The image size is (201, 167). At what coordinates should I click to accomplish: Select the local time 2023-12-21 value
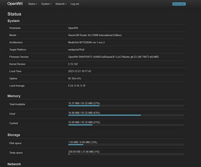80,71
